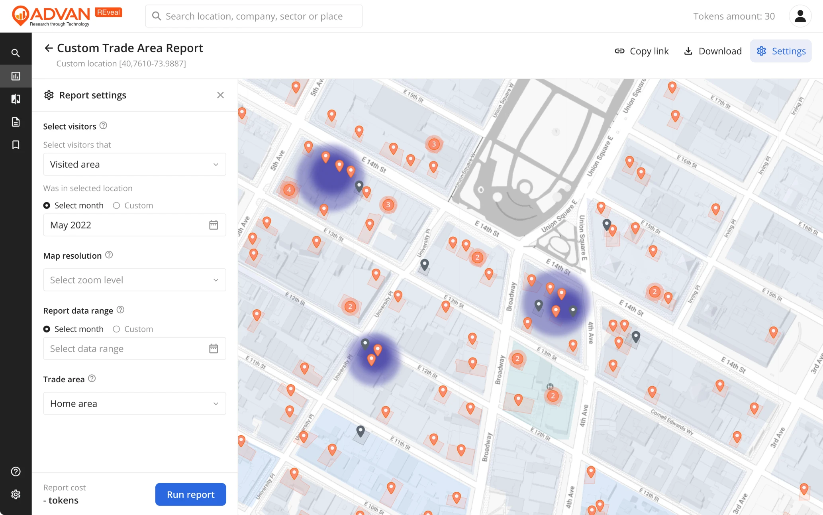Viewport: 823px width, 515px height.
Task: Open saved bookmarks from the sidebar
Action: point(16,144)
